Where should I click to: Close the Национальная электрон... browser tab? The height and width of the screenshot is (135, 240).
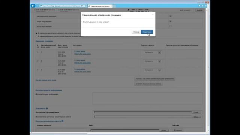pos(111,6)
